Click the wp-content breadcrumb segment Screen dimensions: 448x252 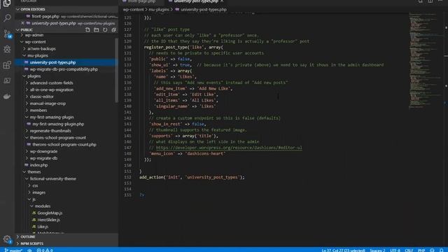coord(133,9)
